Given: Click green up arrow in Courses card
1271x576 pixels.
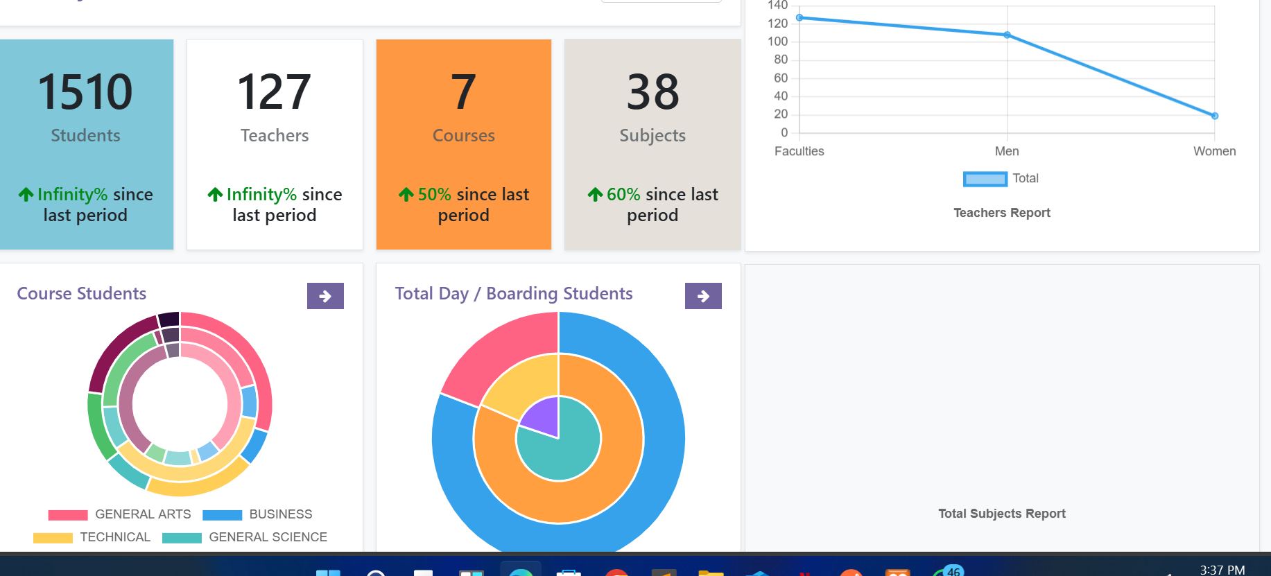Looking at the screenshot, I should [406, 195].
